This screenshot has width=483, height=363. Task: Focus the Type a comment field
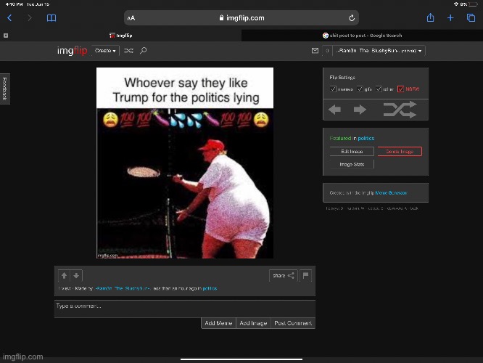[185, 309]
